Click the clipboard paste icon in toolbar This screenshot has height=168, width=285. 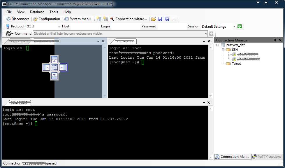(x=105, y=19)
